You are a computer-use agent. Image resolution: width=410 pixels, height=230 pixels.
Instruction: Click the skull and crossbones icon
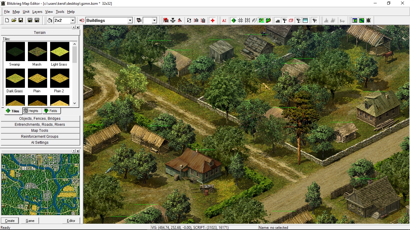(369, 20)
